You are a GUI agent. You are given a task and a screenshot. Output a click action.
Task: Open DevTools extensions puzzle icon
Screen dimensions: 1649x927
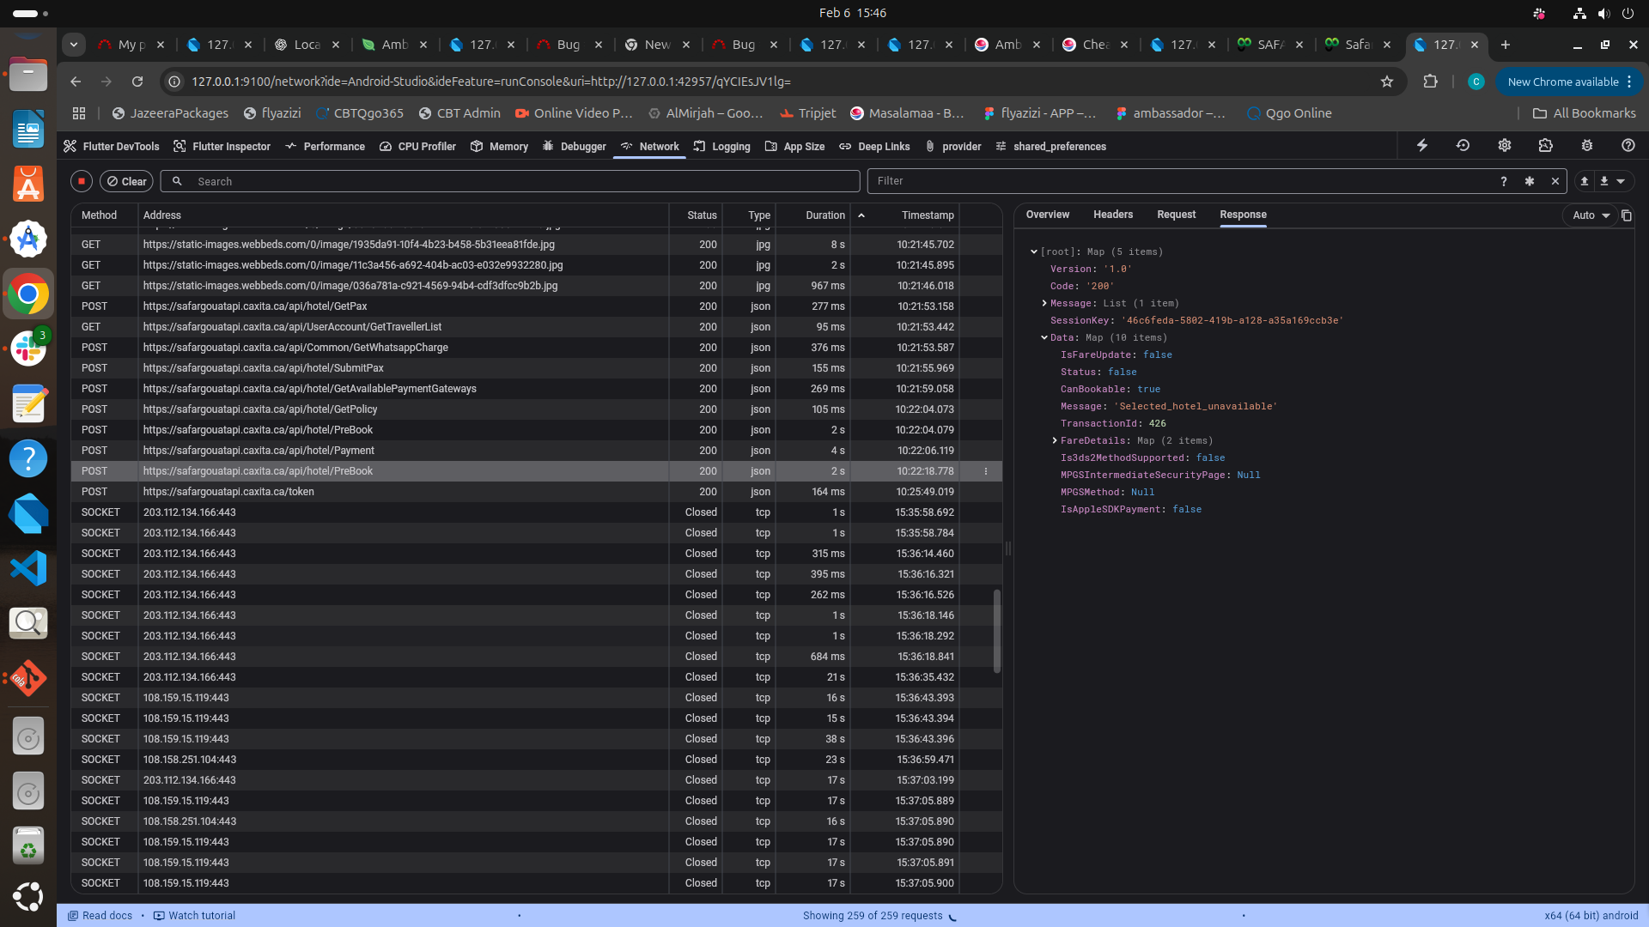pos(1545,146)
